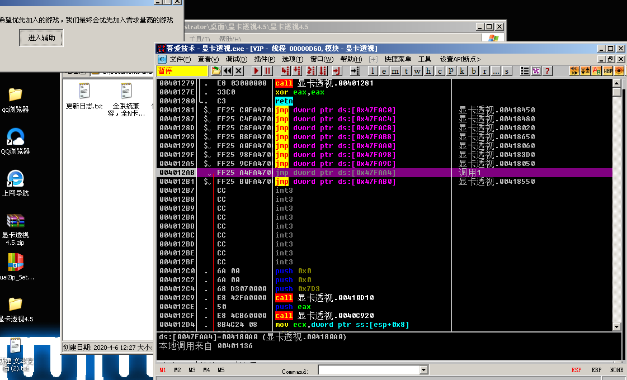Restart the program with the rewind icon

228,71
